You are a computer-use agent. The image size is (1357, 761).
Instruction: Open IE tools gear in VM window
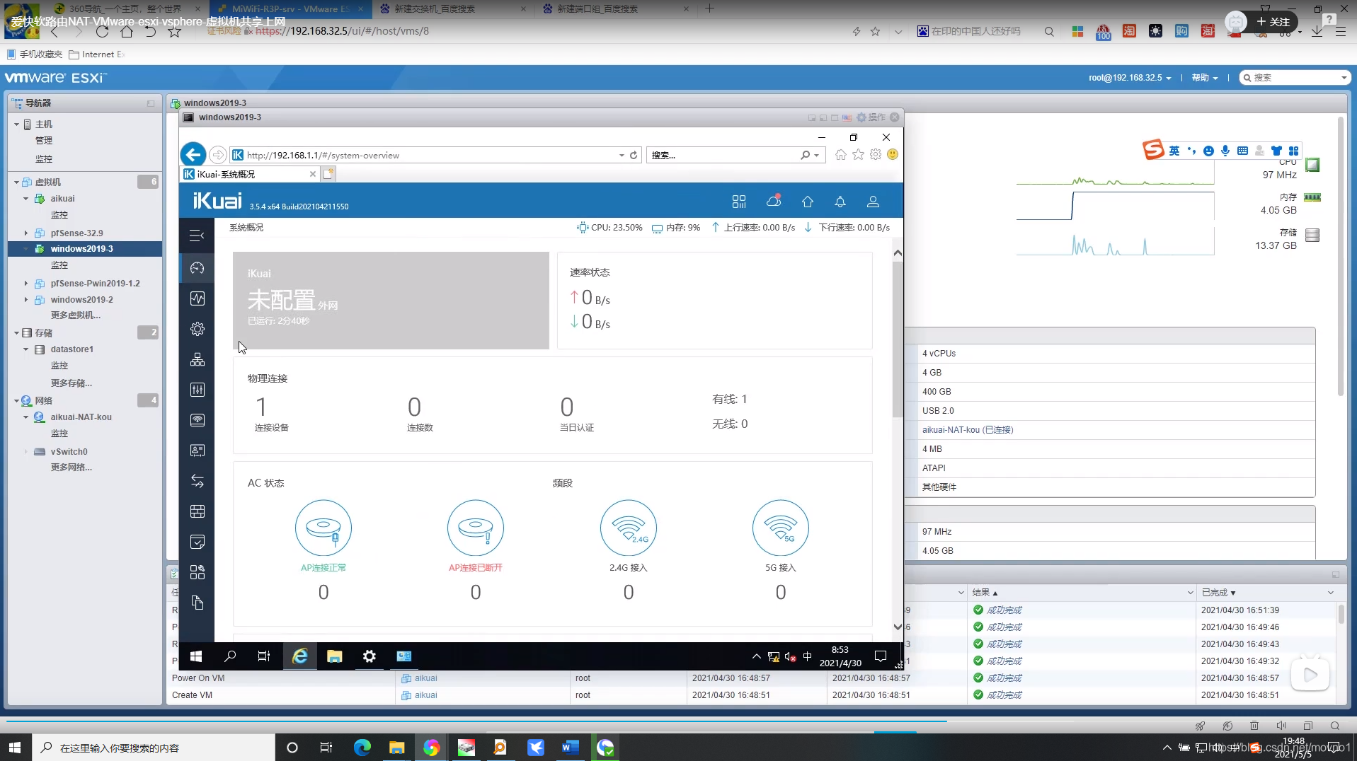876,154
